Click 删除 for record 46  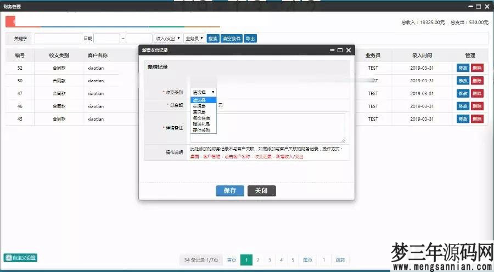tap(477, 106)
